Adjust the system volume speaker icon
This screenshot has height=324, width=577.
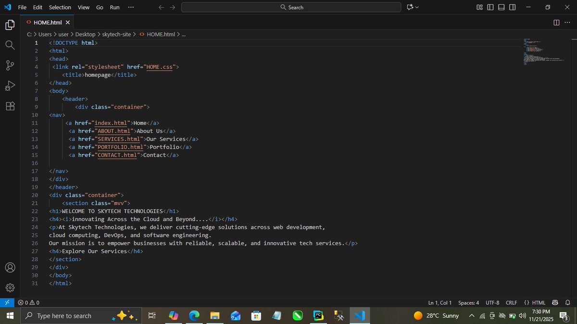click(x=522, y=316)
